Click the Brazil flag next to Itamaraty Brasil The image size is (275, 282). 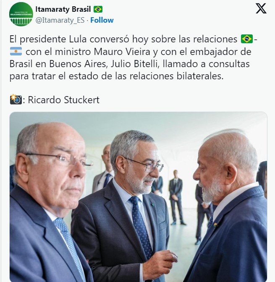coord(98,9)
